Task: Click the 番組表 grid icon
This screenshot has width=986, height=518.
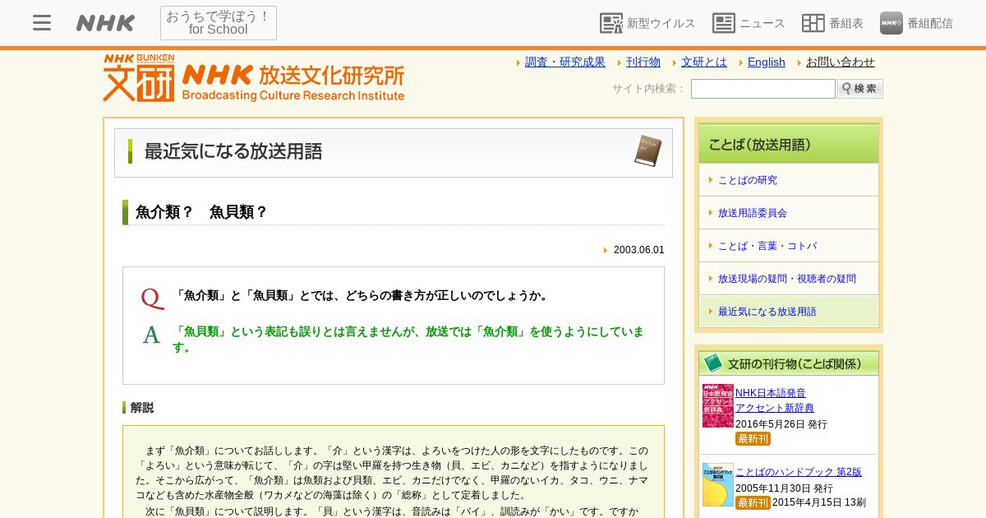Action: (x=813, y=23)
